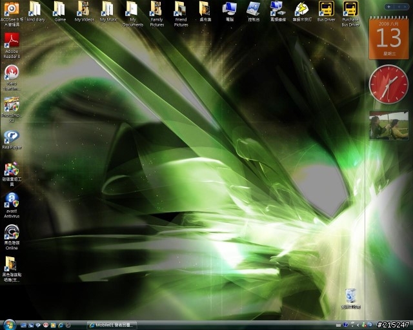Image resolution: width=413 pixels, height=330 pixels.
Task: Launch avast! Antivirus shortcut
Action: [x=11, y=200]
